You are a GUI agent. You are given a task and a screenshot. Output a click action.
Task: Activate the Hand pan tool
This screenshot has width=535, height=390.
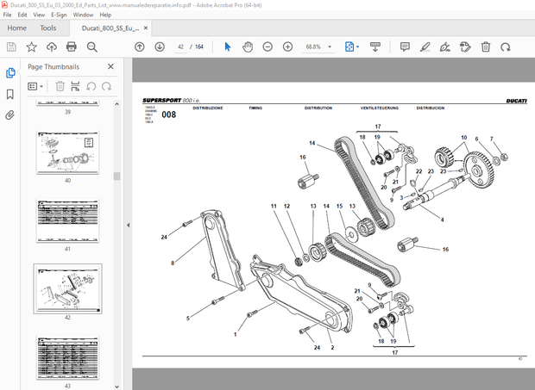[x=248, y=46]
